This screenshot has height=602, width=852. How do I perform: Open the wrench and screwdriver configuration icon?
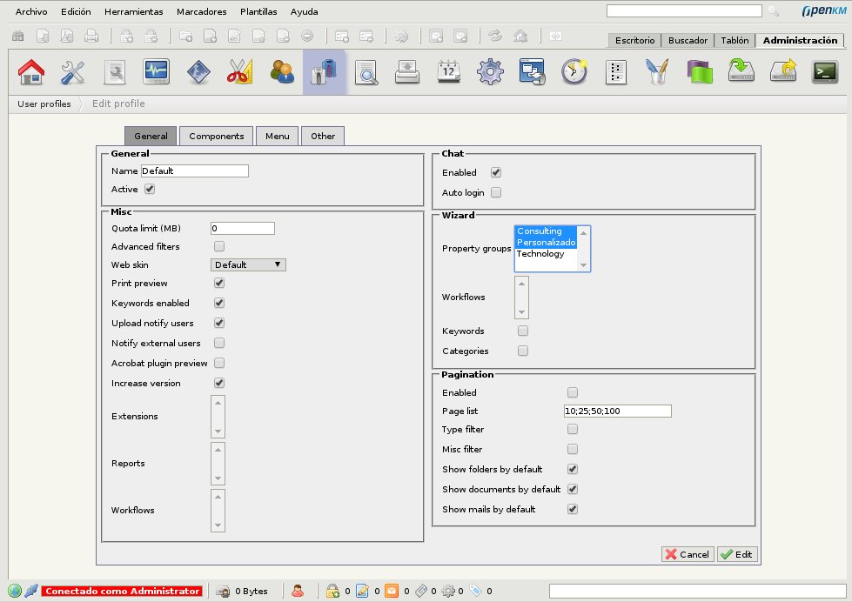72,72
